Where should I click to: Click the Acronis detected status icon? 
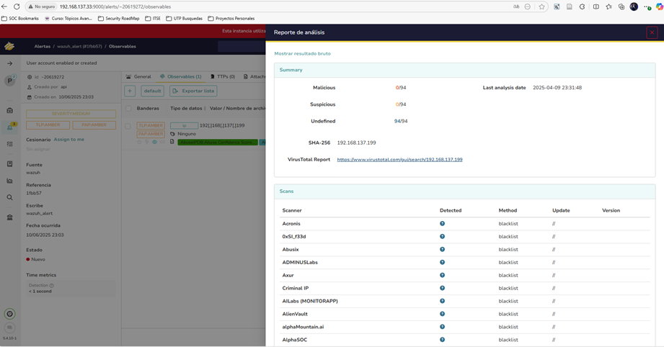click(442, 224)
